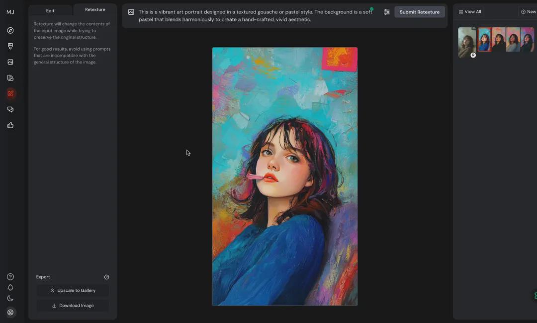Click View All above the thumbnails

[469, 11]
